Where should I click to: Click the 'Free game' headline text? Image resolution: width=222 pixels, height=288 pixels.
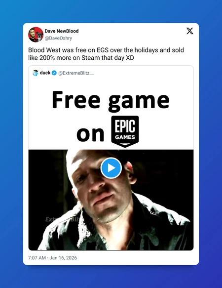[x=111, y=100]
